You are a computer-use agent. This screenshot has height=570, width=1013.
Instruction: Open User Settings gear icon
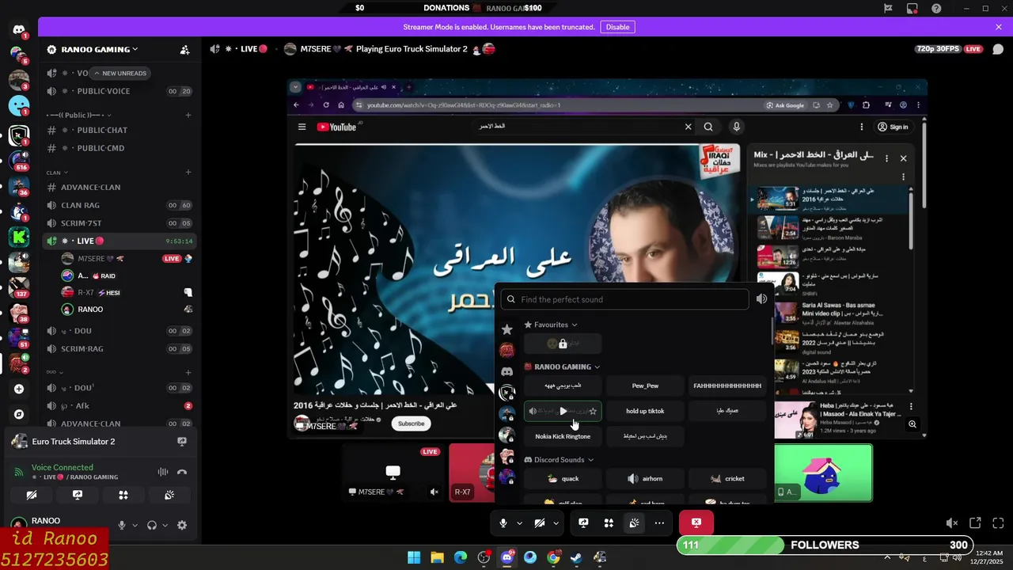[182, 525]
